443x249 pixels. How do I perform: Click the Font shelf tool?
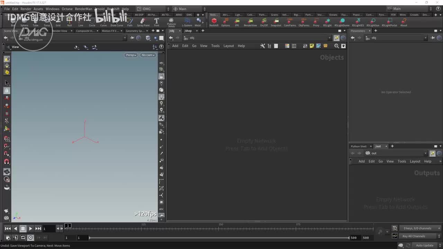156,21
